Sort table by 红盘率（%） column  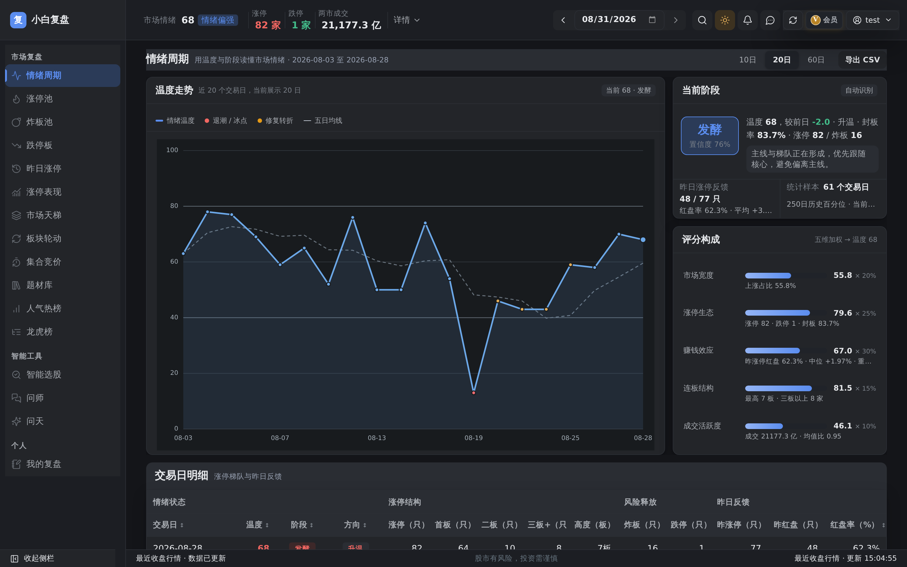pyautogui.click(x=858, y=524)
